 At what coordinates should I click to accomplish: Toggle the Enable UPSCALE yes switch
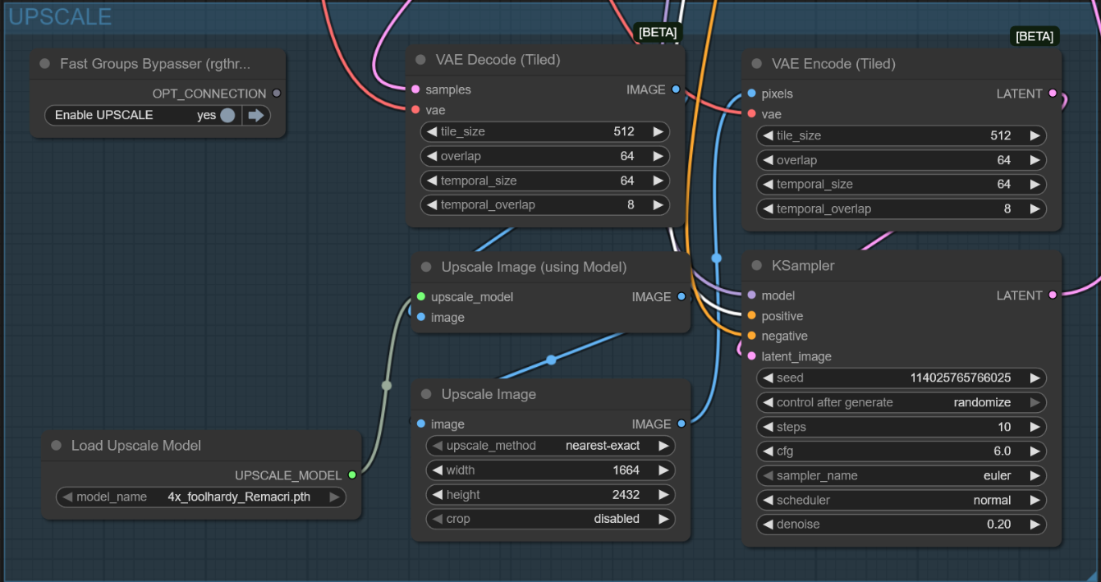(227, 116)
